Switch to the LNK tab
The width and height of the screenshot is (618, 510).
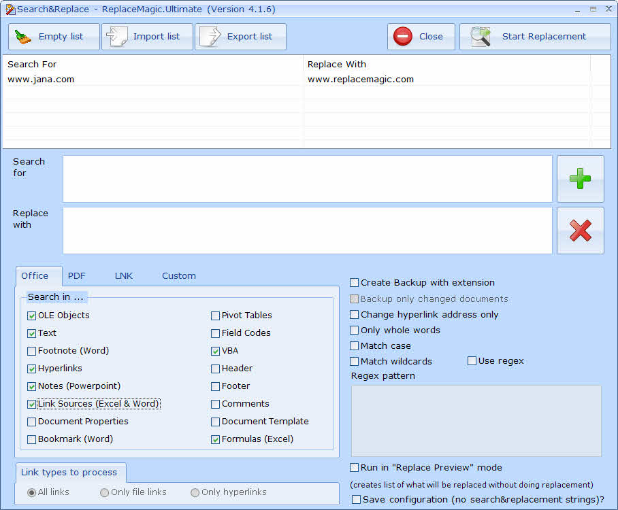[124, 275]
